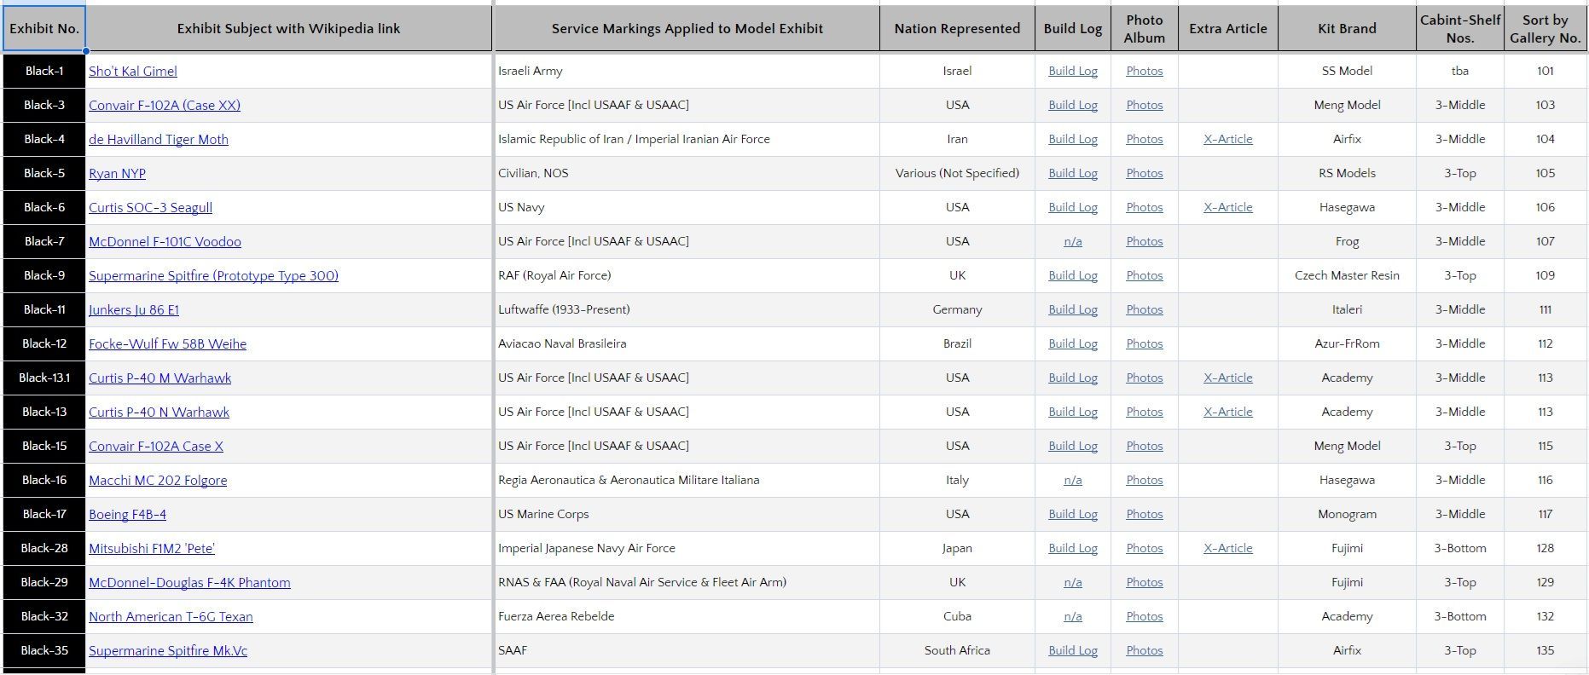
Task: Open Photos for Junkers Ju 86 E1
Action: 1144,310
